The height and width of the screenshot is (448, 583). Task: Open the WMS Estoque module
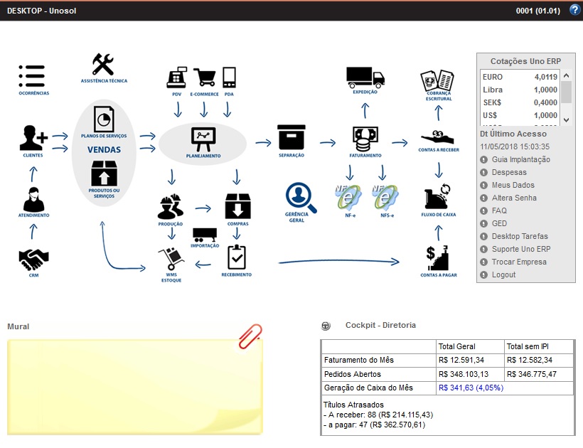(171, 260)
